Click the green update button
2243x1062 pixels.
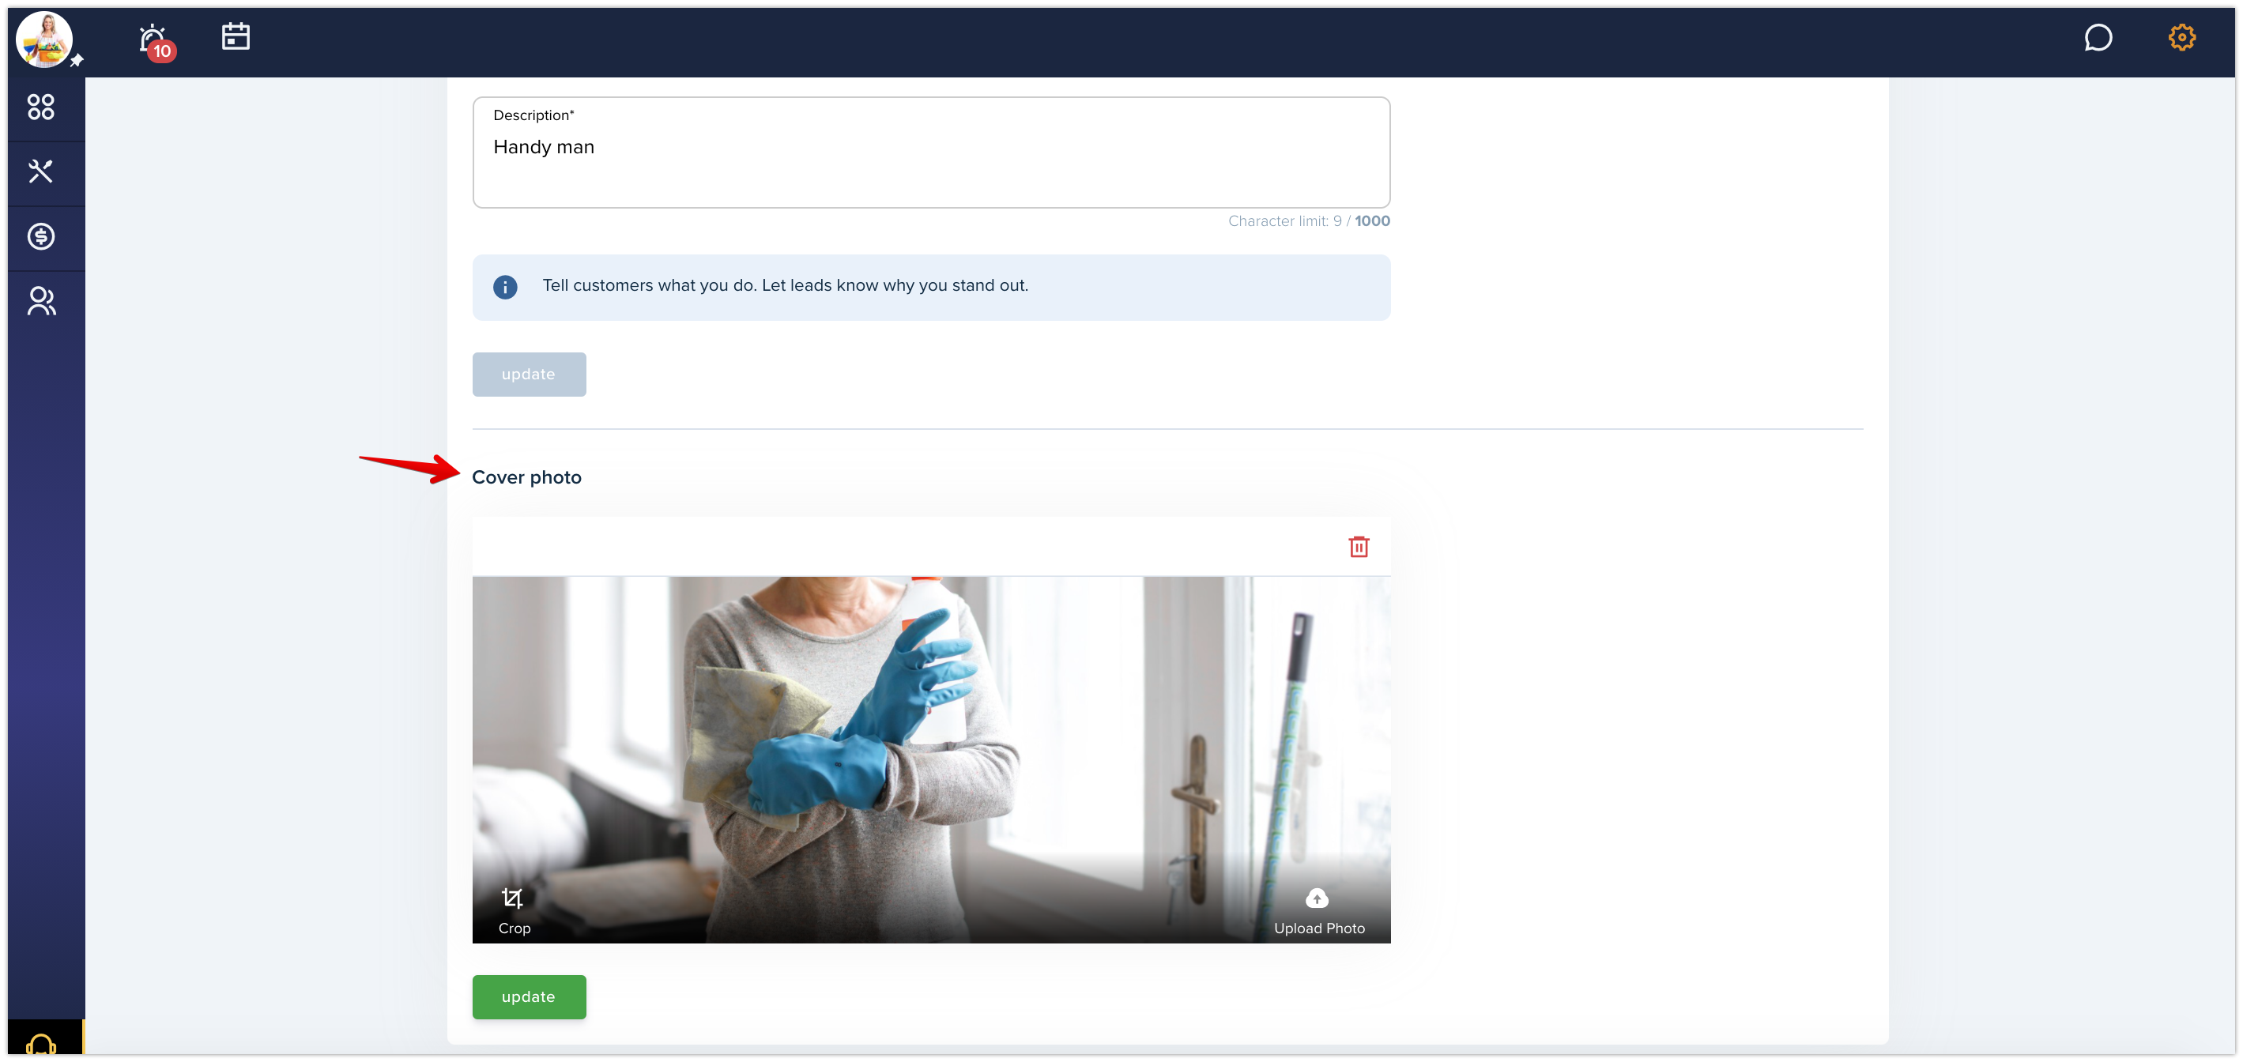pos(529,996)
